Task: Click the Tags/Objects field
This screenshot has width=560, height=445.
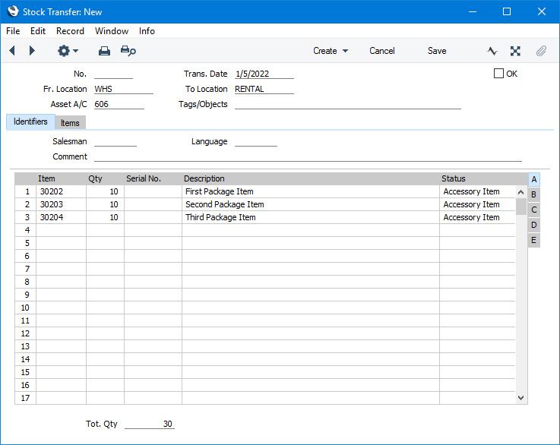Action: click(x=347, y=104)
